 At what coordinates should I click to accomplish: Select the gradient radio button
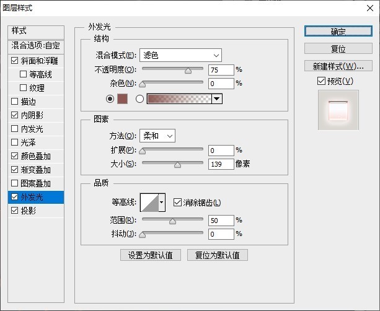pos(139,99)
